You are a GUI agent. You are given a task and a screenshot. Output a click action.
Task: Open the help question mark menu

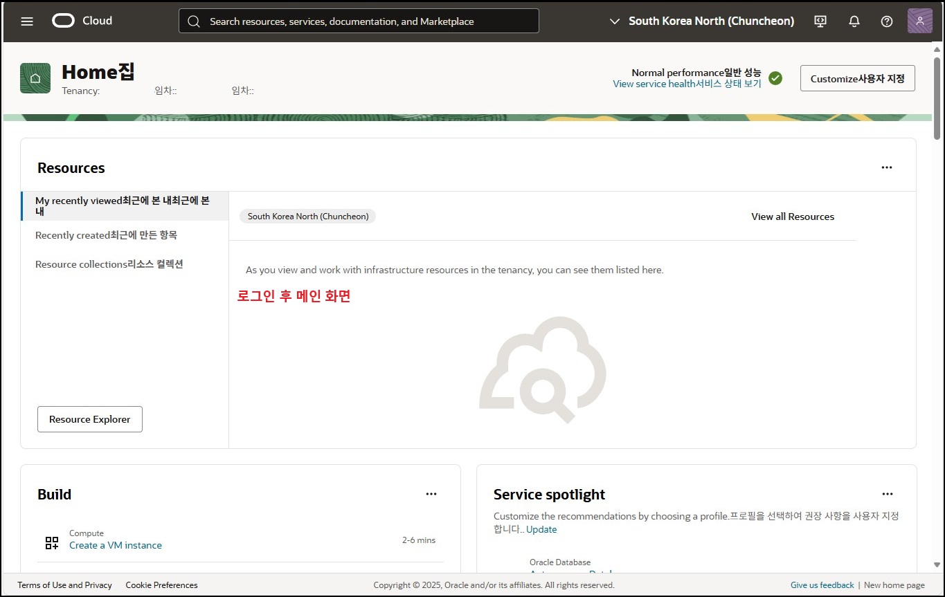point(887,21)
